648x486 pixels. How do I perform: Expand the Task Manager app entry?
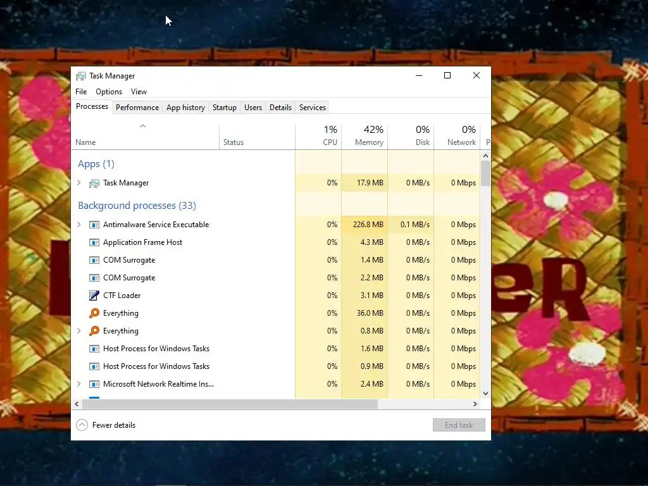(79, 183)
